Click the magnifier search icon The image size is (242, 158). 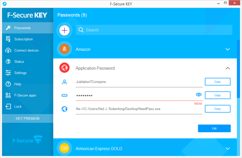coord(81,30)
